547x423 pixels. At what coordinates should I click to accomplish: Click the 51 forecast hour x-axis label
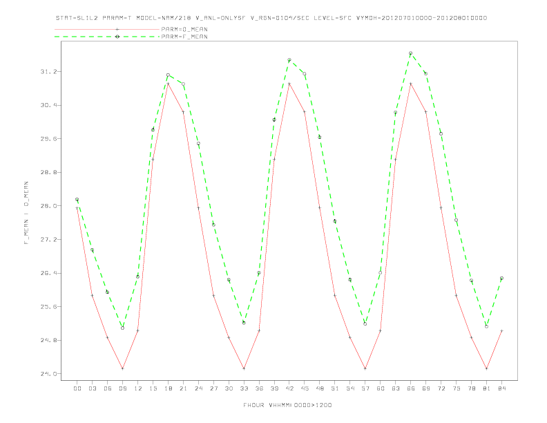tap(335, 388)
